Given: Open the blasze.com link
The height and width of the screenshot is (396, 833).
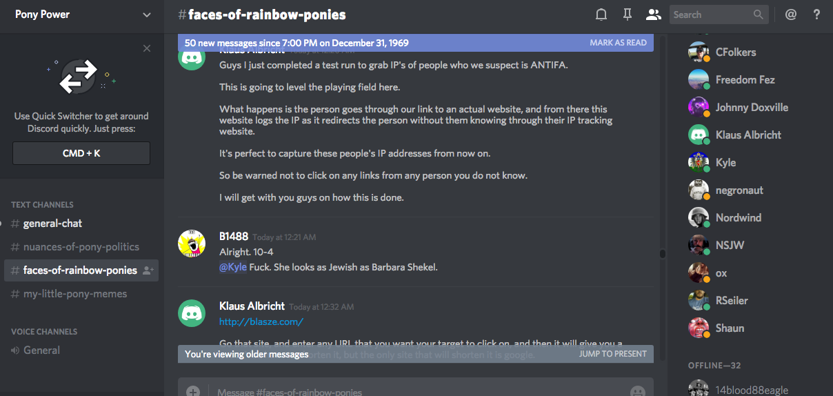Looking at the screenshot, I should click(261, 321).
